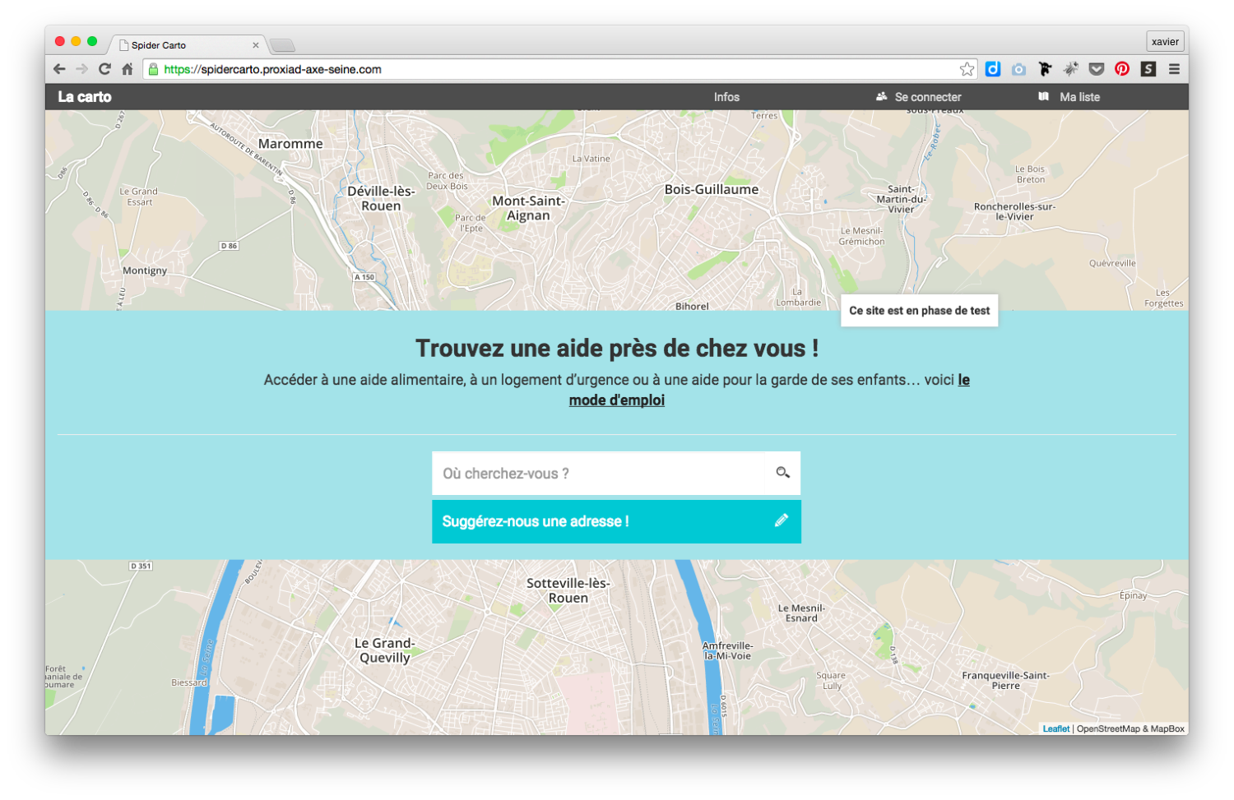Image resolution: width=1234 pixels, height=800 pixels.
Task: Click the 'Trouvez une aide près de chez vous !' heading
Action: (617, 349)
